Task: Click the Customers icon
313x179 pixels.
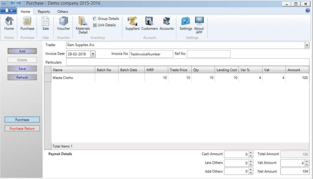Action: coord(149,23)
